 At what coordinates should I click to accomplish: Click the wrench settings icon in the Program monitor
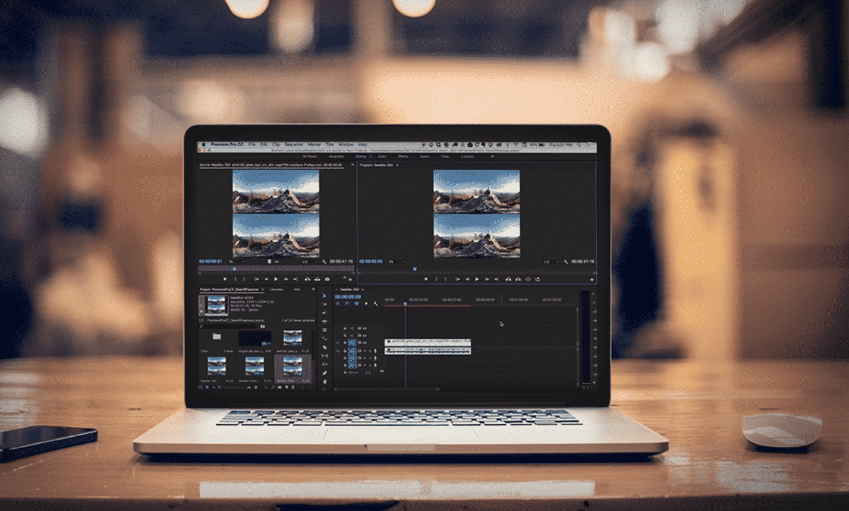tap(565, 262)
